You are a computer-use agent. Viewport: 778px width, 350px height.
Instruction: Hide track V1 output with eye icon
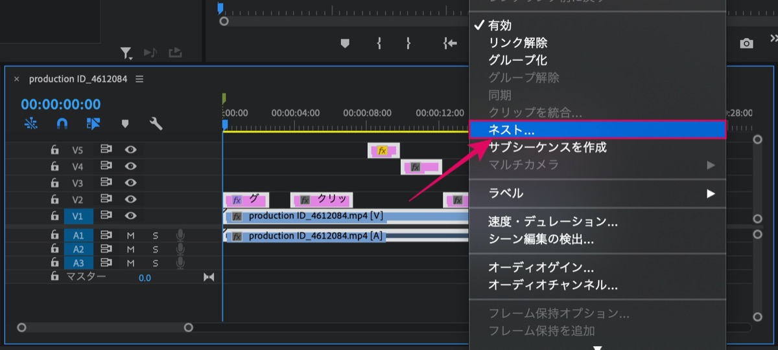coord(130,216)
